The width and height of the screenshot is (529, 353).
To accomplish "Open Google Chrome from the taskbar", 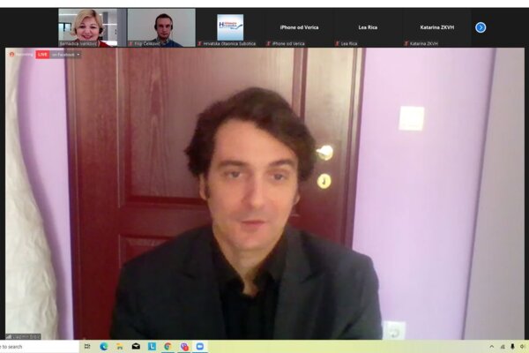I will coord(168,347).
